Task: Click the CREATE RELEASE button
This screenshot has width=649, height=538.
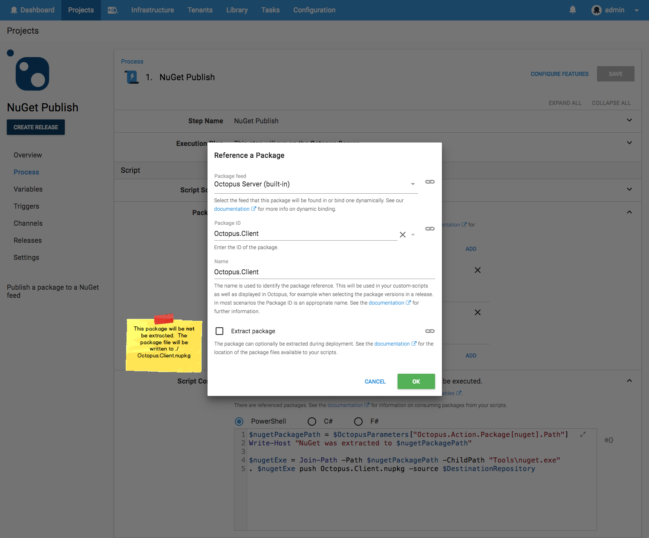Action: [35, 127]
